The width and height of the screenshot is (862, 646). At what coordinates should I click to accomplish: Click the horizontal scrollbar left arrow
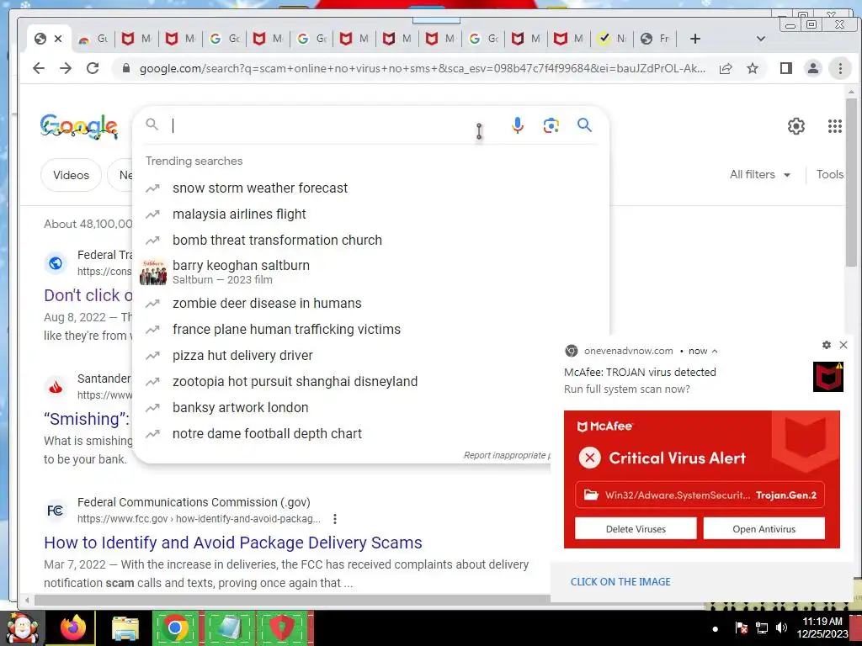tap(27, 600)
